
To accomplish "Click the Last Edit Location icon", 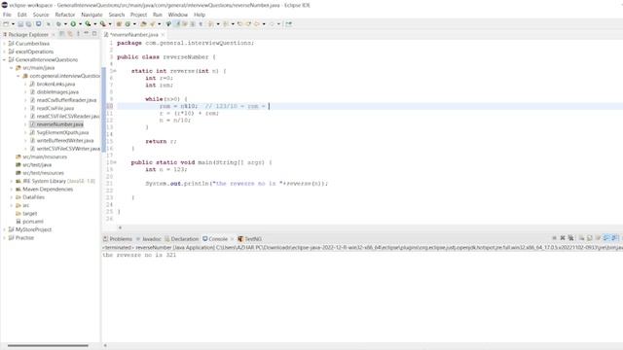I will click(239, 23).
